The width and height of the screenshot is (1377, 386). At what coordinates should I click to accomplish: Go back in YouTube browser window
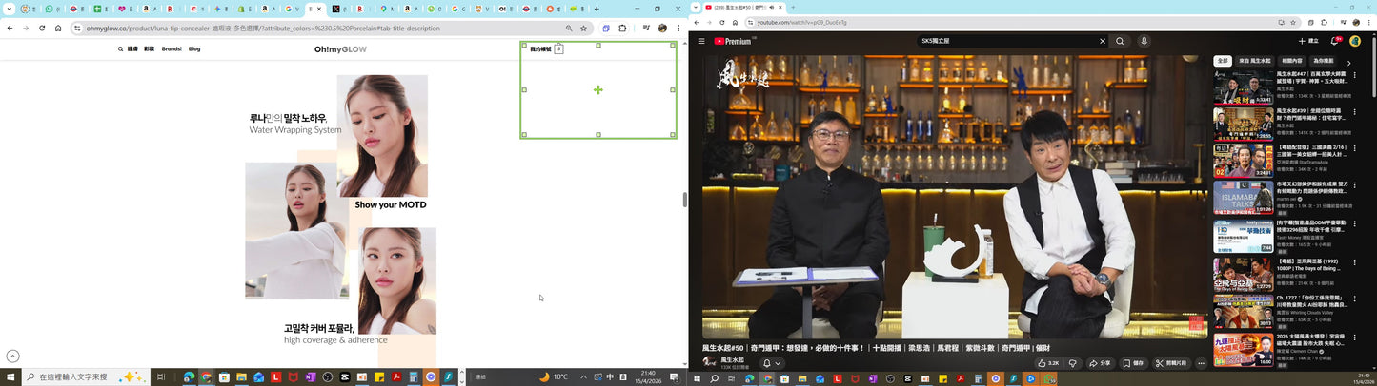(697, 22)
